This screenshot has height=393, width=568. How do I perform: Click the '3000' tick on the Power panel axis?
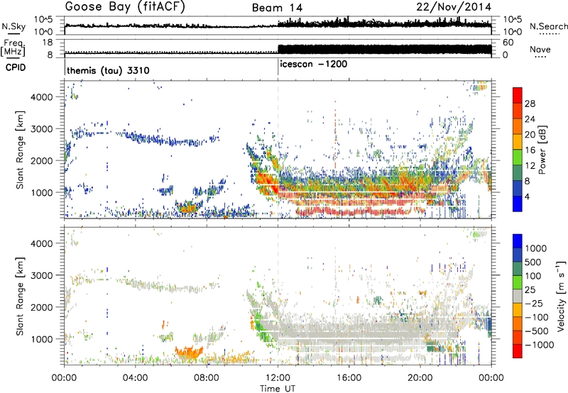click(x=42, y=129)
